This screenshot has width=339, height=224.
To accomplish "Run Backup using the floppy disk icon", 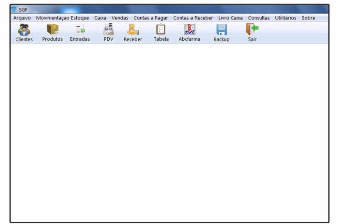I will pyautogui.click(x=222, y=30).
